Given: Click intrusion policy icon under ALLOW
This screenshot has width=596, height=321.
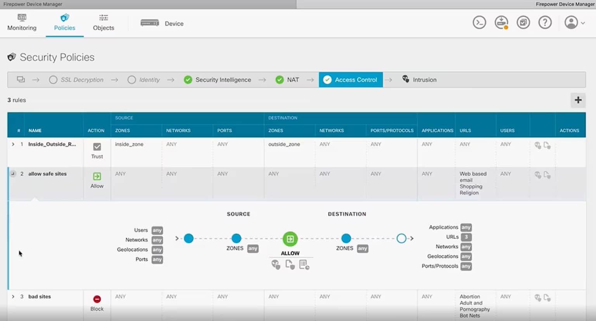Looking at the screenshot, I should [x=276, y=265].
